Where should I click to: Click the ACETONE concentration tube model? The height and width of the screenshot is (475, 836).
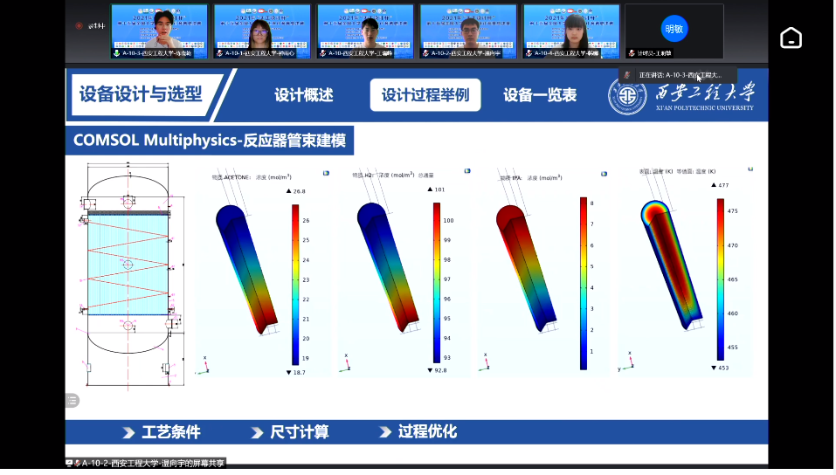pyautogui.click(x=247, y=269)
